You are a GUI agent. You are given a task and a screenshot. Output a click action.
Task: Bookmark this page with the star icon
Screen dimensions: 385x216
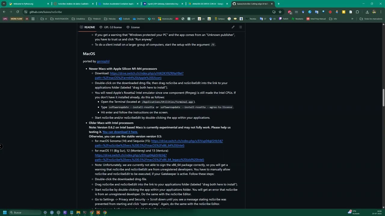pyautogui.click(x=280, y=12)
